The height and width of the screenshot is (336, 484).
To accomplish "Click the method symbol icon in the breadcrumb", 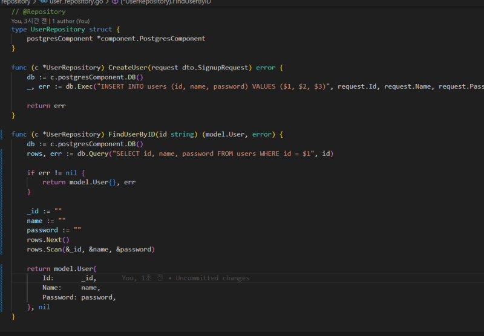I will (x=116, y=2).
